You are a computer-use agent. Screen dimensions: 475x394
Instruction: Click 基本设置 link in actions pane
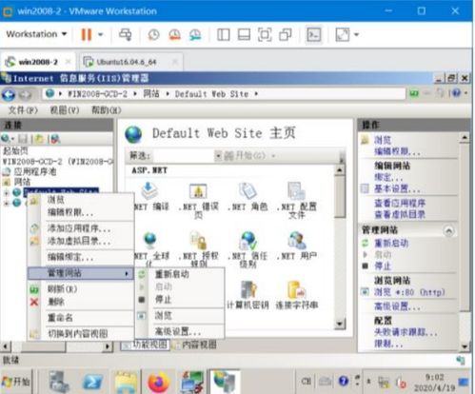(397, 189)
